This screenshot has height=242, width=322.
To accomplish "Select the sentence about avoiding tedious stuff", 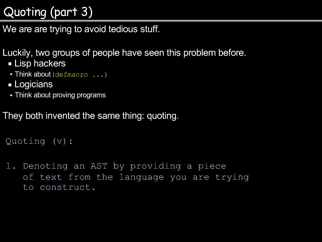I will (x=81, y=29).
